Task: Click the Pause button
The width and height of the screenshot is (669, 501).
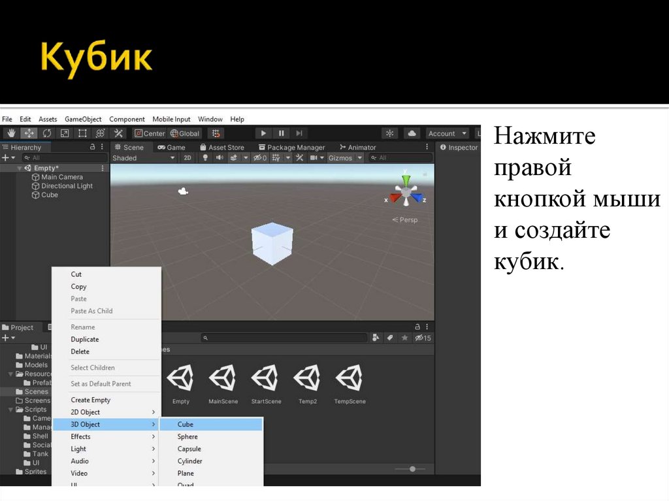Action: pyautogui.click(x=281, y=133)
